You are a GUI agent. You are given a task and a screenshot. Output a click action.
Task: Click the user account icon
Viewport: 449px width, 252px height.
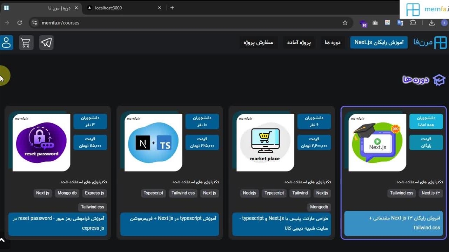[x=6, y=43]
